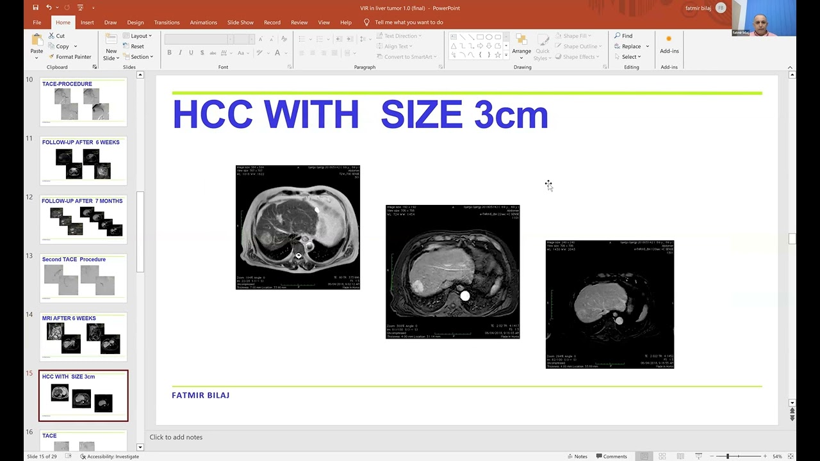Open the File menu
Screen dimensions: 820x461
(x=37, y=22)
